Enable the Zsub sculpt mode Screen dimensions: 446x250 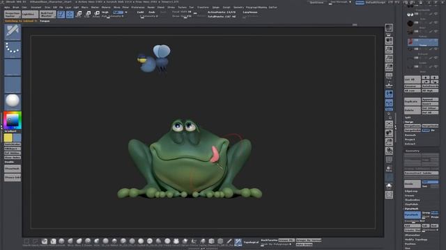[x=152, y=12]
